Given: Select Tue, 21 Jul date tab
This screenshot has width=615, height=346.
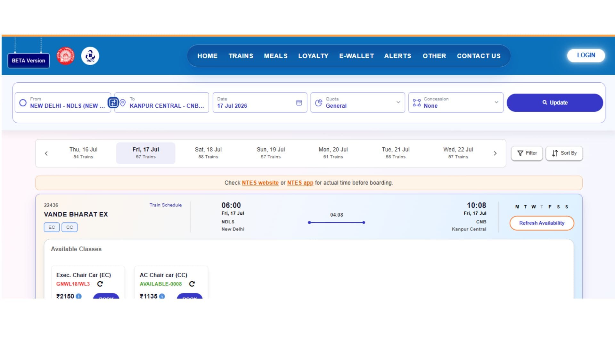Looking at the screenshot, I should 396,153.
